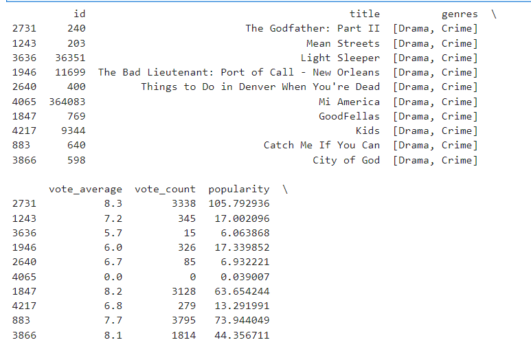Select id value 598
531x351 pixels.
coord(76,160)
